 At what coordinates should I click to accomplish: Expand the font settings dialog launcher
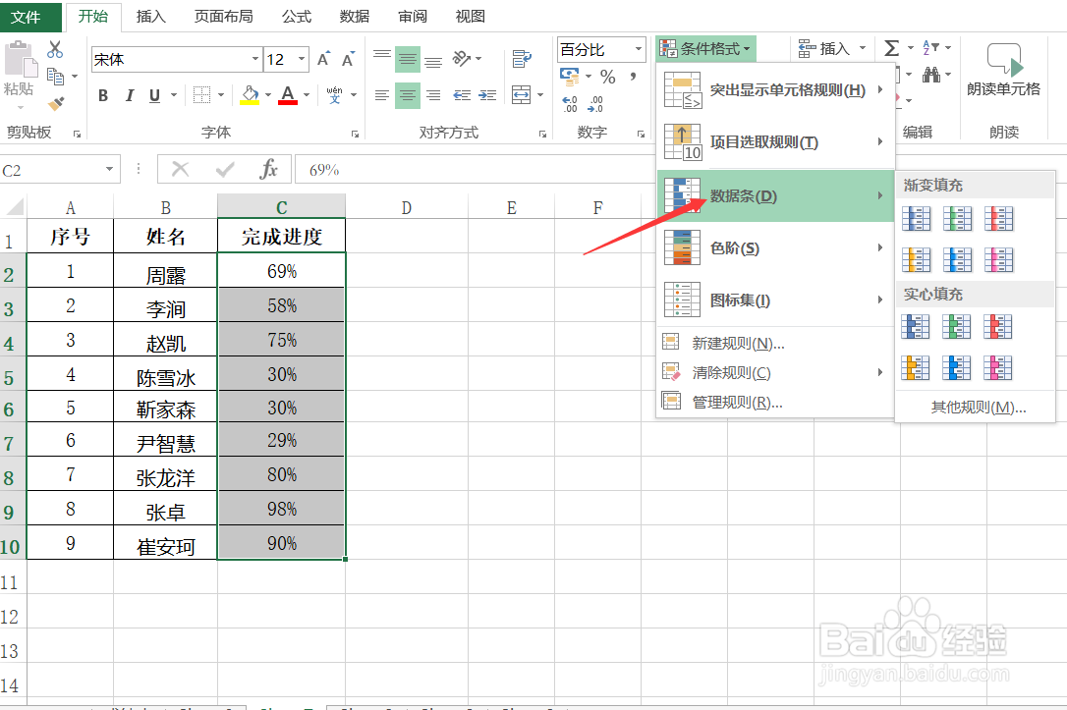[x=355, y=134]
